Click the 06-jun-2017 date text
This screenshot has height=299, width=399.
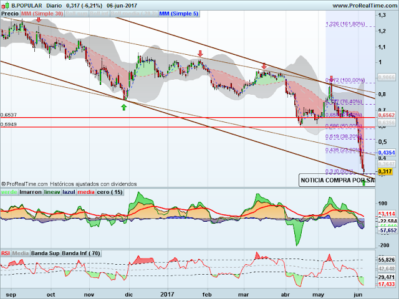coord(122,6)
